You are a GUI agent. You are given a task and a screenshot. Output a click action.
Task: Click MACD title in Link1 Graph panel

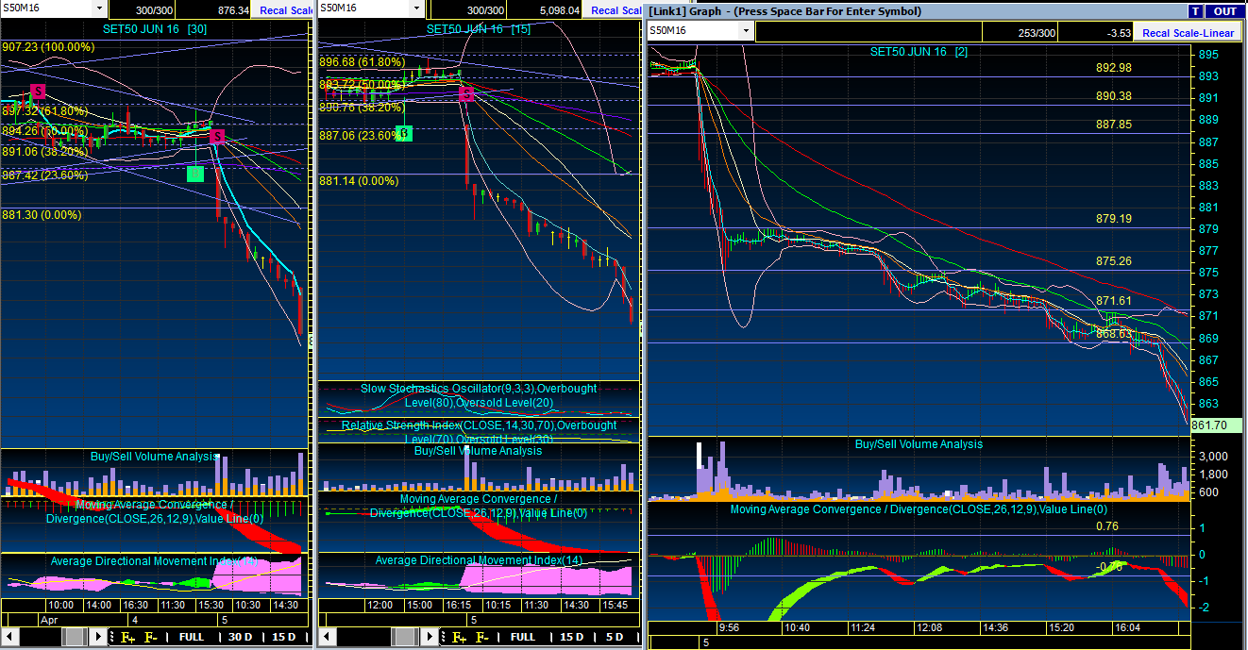(920, 509)
